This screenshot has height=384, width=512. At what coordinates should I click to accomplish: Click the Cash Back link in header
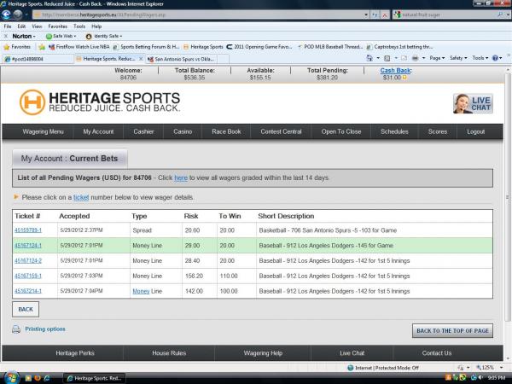coord(395,71)
